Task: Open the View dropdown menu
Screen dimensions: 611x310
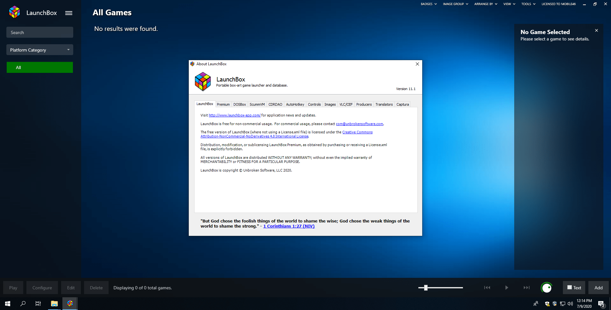Action: (509, 4)
